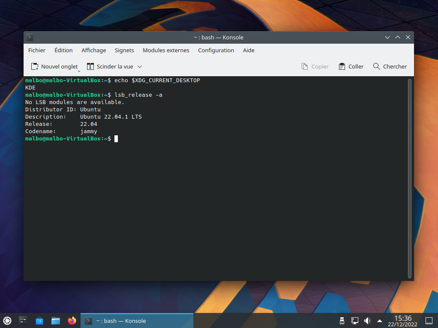Launch Firefox from the taskbar

(72, 321)
